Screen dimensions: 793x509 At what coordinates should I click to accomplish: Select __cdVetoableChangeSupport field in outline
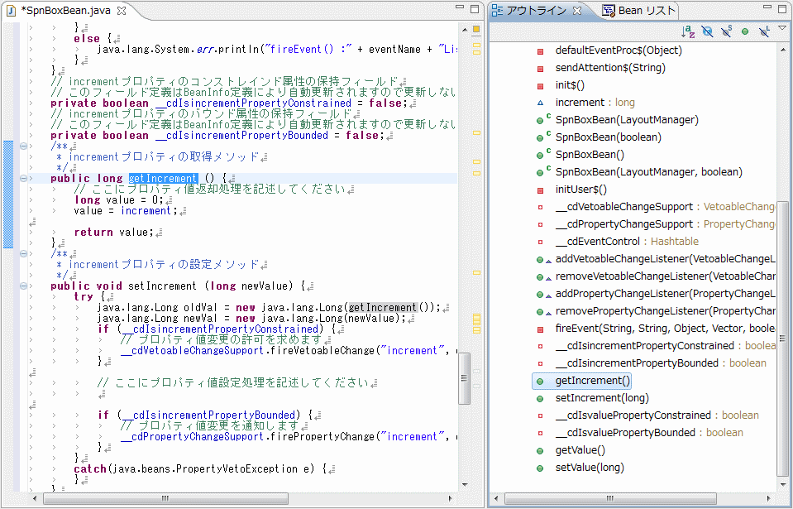pos(665,206)
